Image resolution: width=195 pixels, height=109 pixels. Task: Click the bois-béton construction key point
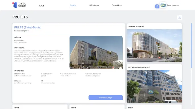68,75
